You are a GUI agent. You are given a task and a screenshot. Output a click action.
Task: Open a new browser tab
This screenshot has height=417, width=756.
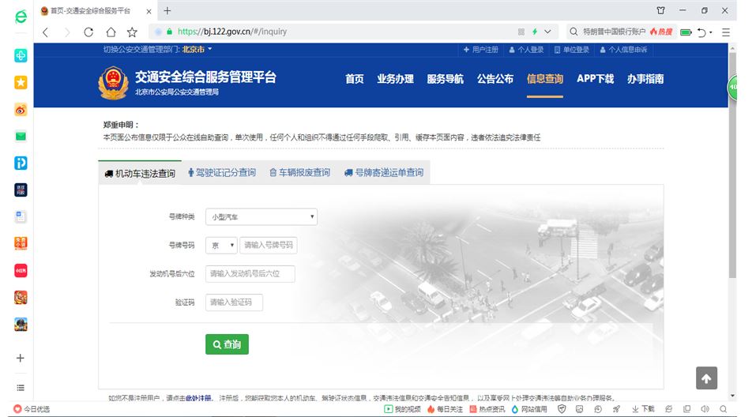167,10
